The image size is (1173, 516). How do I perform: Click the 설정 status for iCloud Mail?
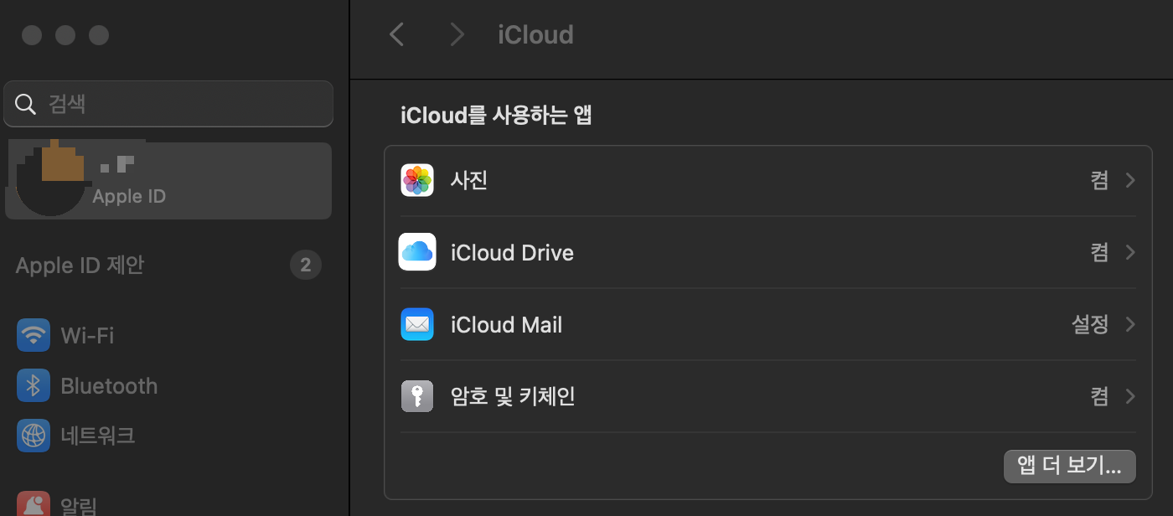[1090, 324]
